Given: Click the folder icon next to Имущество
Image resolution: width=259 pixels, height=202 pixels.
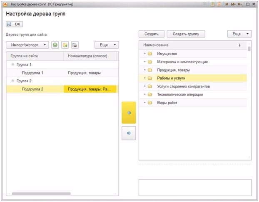Looking at the screenshot, I should tap(150, 54).
